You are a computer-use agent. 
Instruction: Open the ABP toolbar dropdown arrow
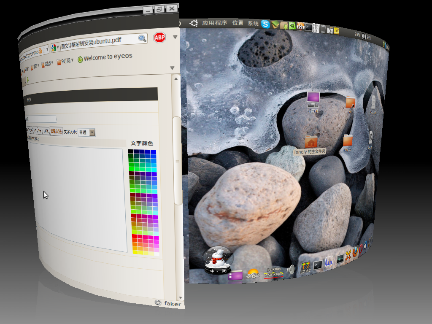175,37
